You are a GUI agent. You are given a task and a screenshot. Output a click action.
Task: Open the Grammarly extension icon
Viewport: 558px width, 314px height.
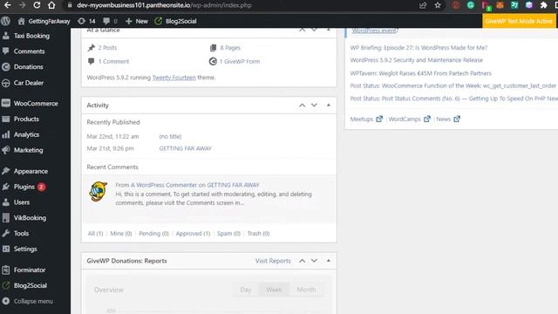coord(471,5)
